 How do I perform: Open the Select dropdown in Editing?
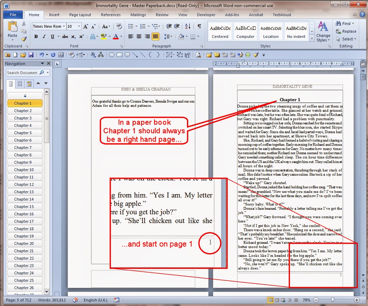(347, 39)
